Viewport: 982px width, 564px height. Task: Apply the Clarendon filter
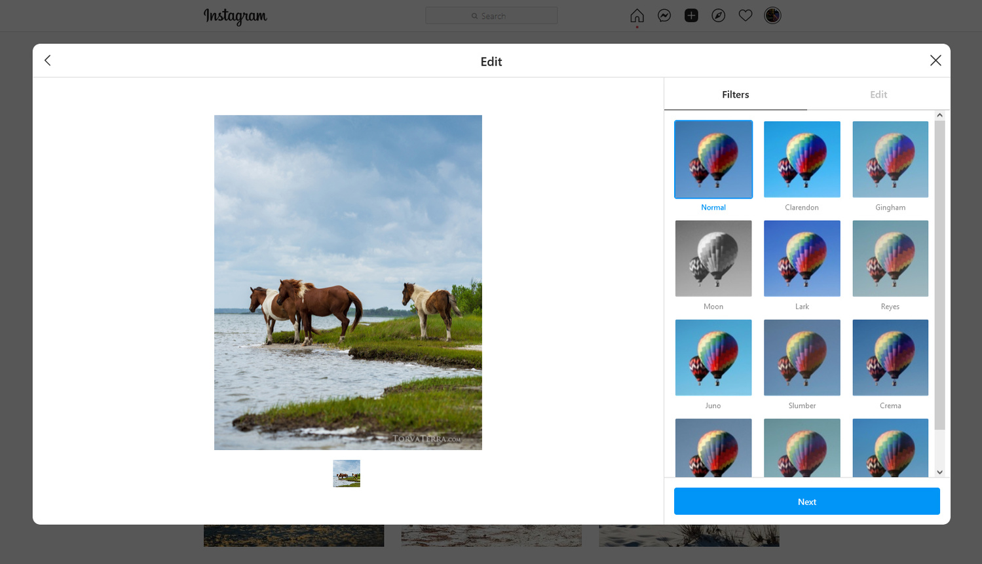point(802,159)
